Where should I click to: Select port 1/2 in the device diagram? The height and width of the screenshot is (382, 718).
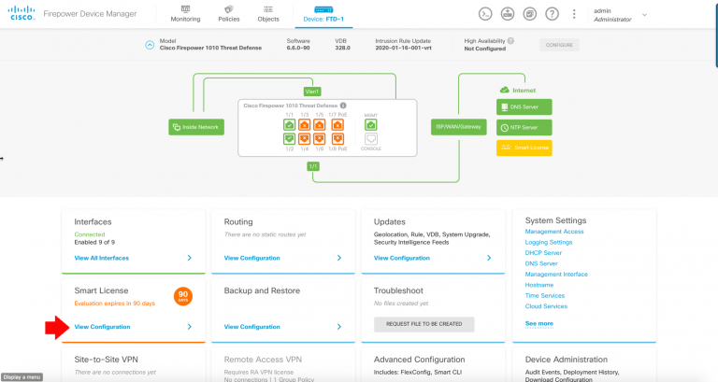point(290,138)
